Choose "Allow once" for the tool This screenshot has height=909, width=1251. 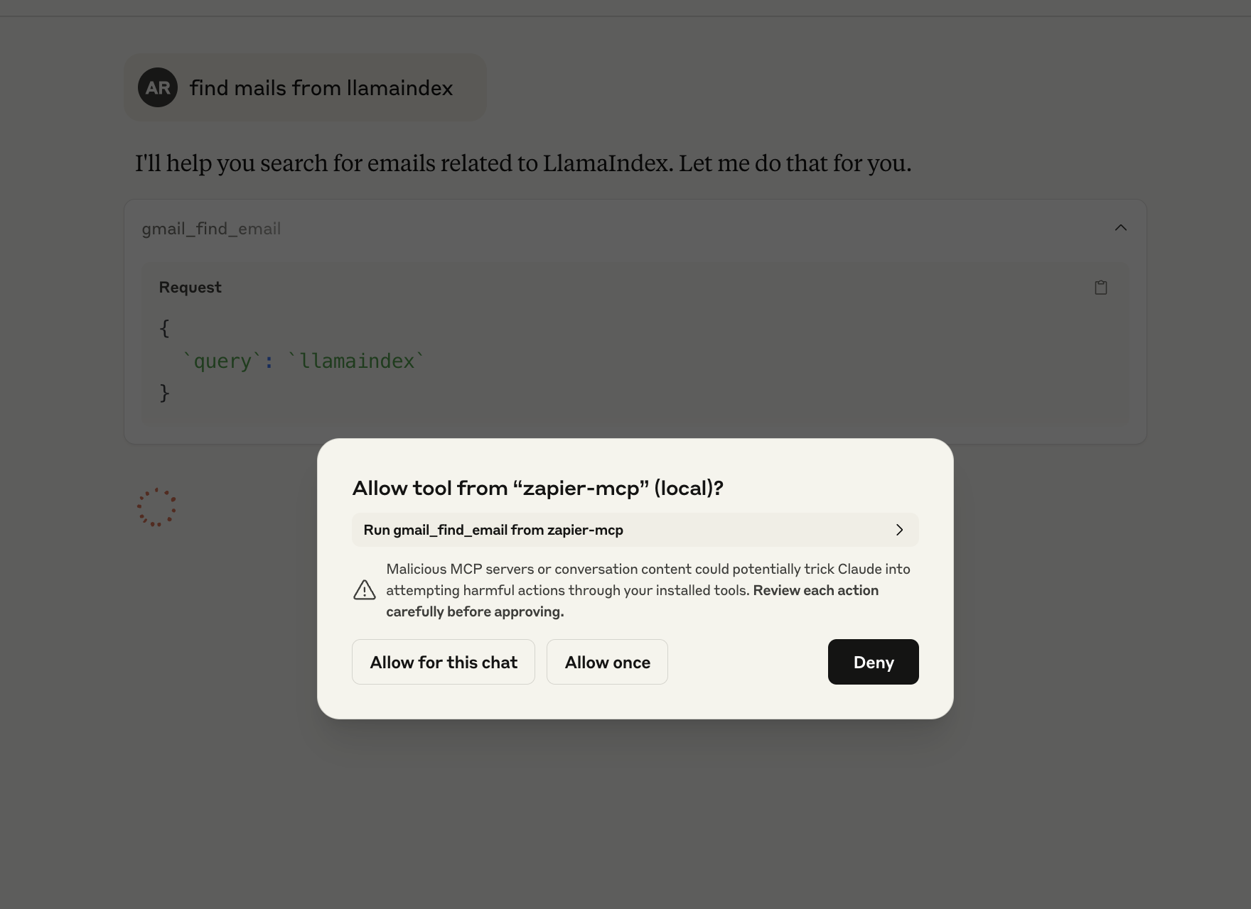click(607, 662)
